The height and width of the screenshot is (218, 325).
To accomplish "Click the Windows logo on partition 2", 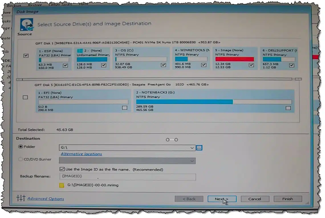I will point(80,51).
